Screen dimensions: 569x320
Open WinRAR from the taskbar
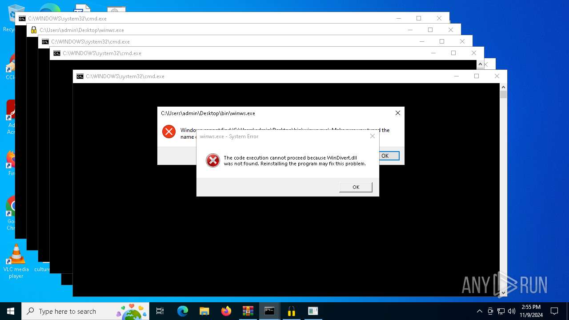point(248,311)
